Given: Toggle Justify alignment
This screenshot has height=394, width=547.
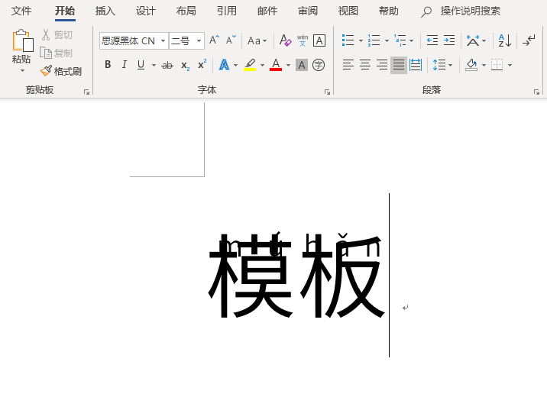Looking at the screenshot, I should click(x=398, y=65).
